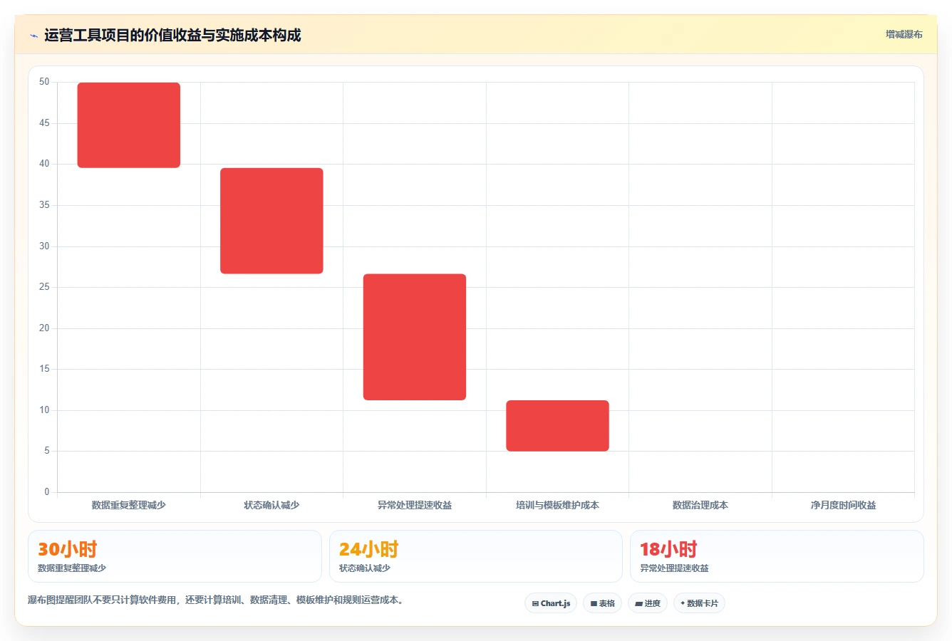The width and height of the screenshot is (952, 641).
Task: Click the 增减瀑布 badge in the header
Action: coord(904,34)
